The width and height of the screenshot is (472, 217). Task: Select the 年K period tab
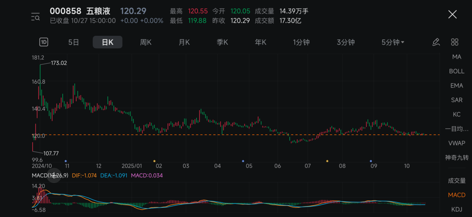261,42
